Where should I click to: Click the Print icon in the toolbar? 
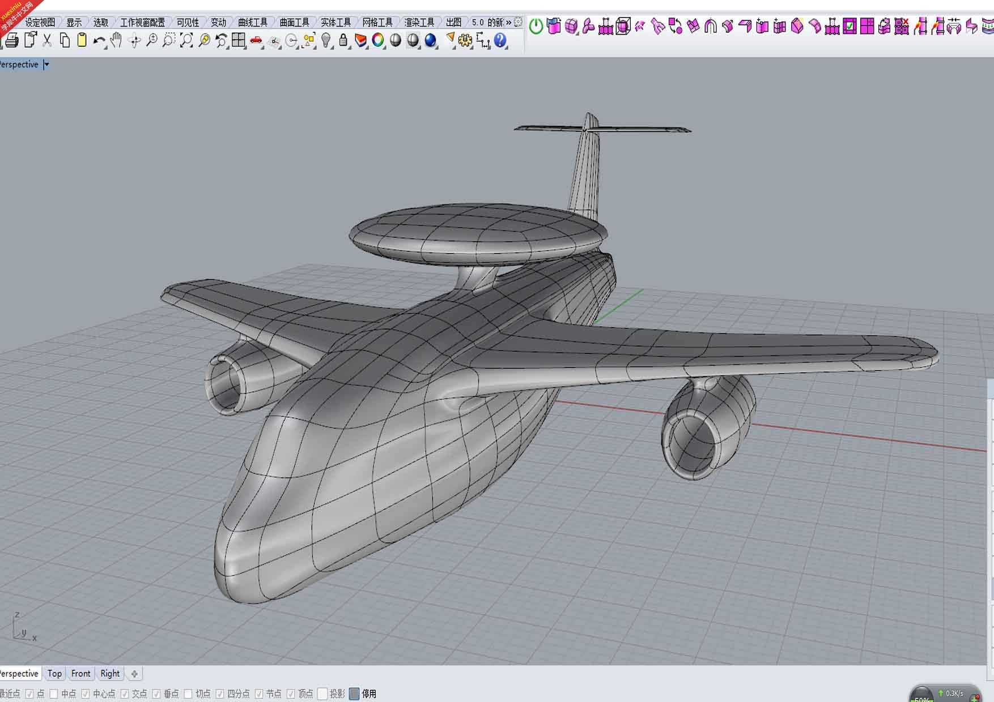tap(12, 40)
